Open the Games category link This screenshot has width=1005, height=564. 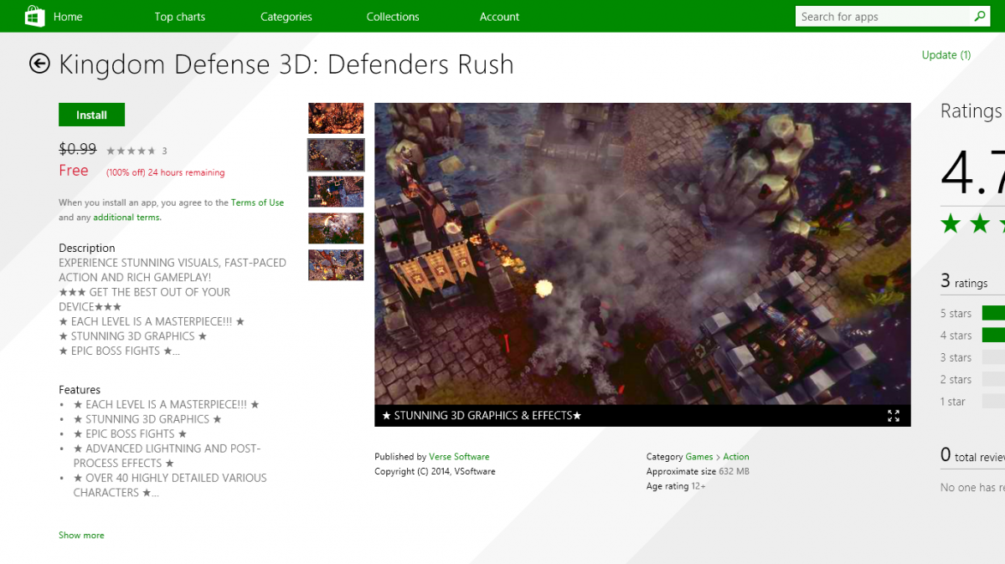pyautogui.click(x=699, y=457)
